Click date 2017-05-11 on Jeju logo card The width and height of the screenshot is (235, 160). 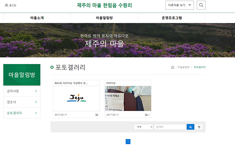pos(61,115)
